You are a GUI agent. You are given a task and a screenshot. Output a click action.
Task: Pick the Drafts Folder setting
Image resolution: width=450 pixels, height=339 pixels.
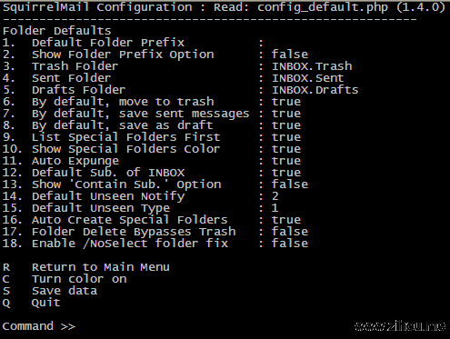point(180,90)
